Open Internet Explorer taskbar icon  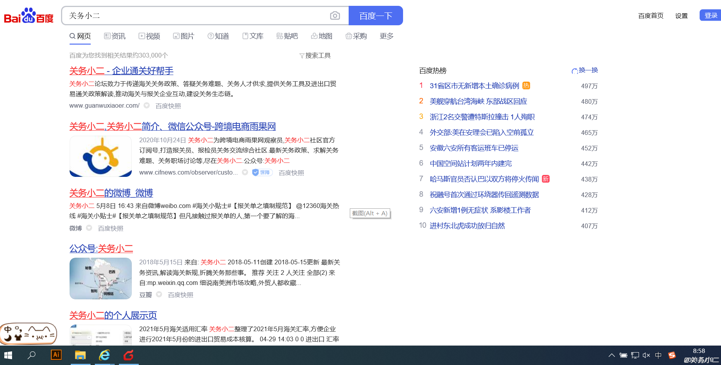point(105,355)
